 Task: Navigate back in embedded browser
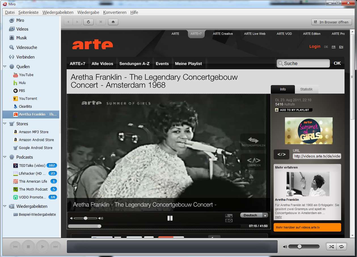pyautogui.click(x=68, y=22)
